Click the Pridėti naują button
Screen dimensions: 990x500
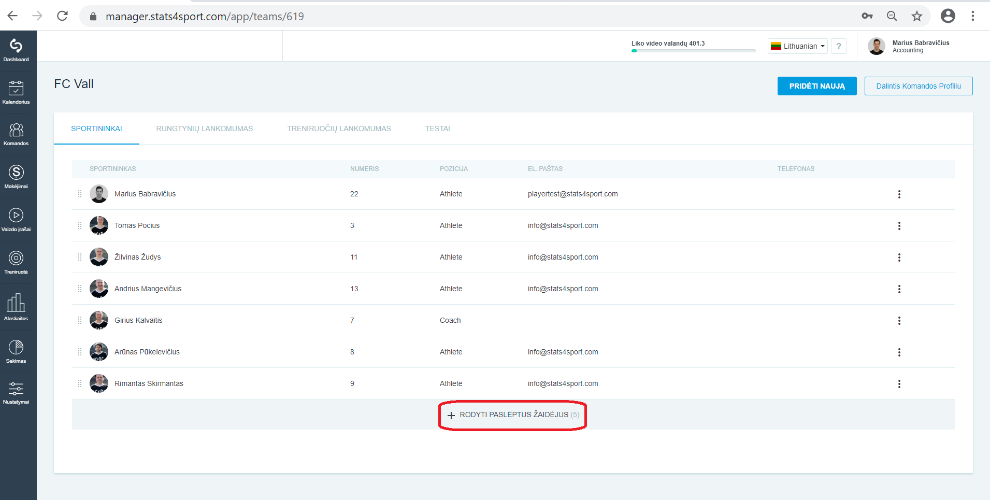coord(817,86)
